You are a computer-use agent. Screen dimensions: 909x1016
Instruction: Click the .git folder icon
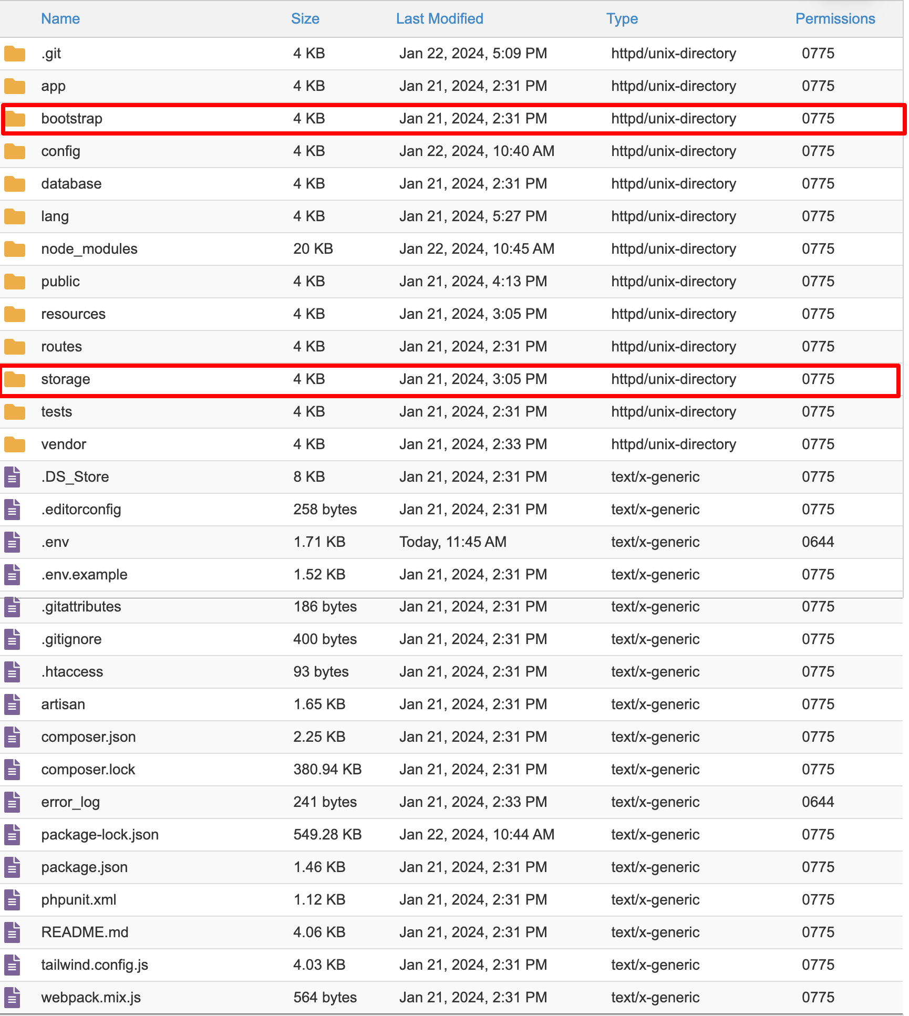tap(15, 54)
